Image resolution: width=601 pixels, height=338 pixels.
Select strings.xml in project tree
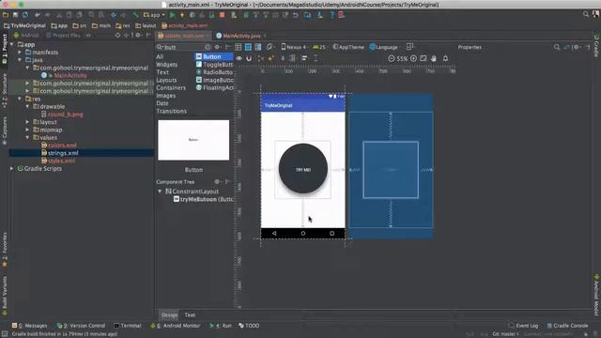pyautogui.click(x=63, y=153)
